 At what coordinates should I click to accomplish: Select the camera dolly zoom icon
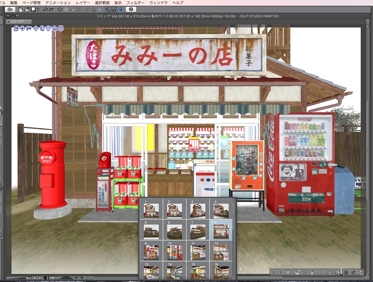pos(29,29)
